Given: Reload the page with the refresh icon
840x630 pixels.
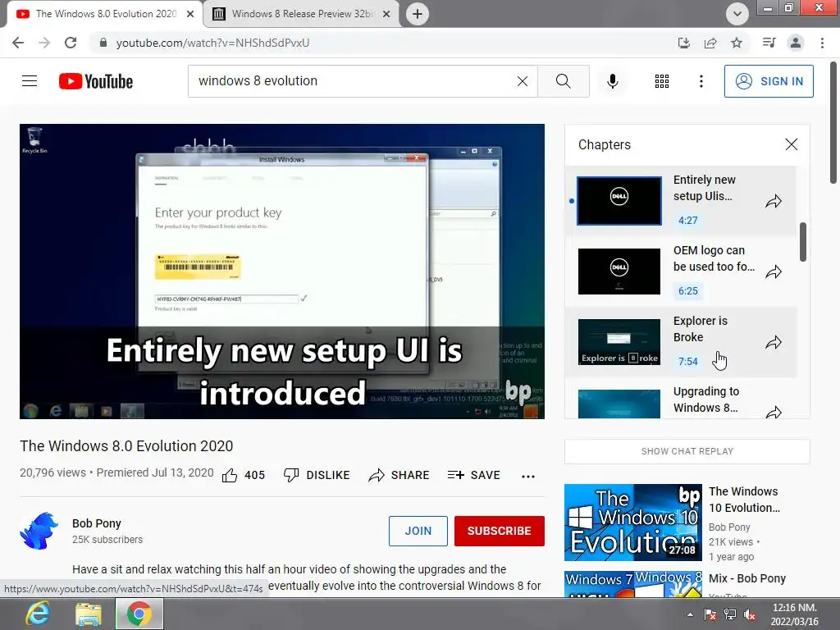Looking at the screenshot, I should (x=71, y=43).
